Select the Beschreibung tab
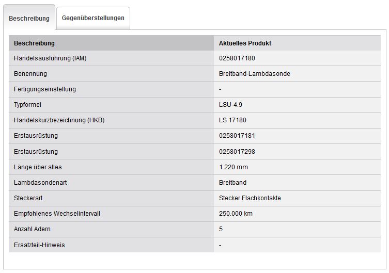The image size is (389, 273). click(29, 19)
